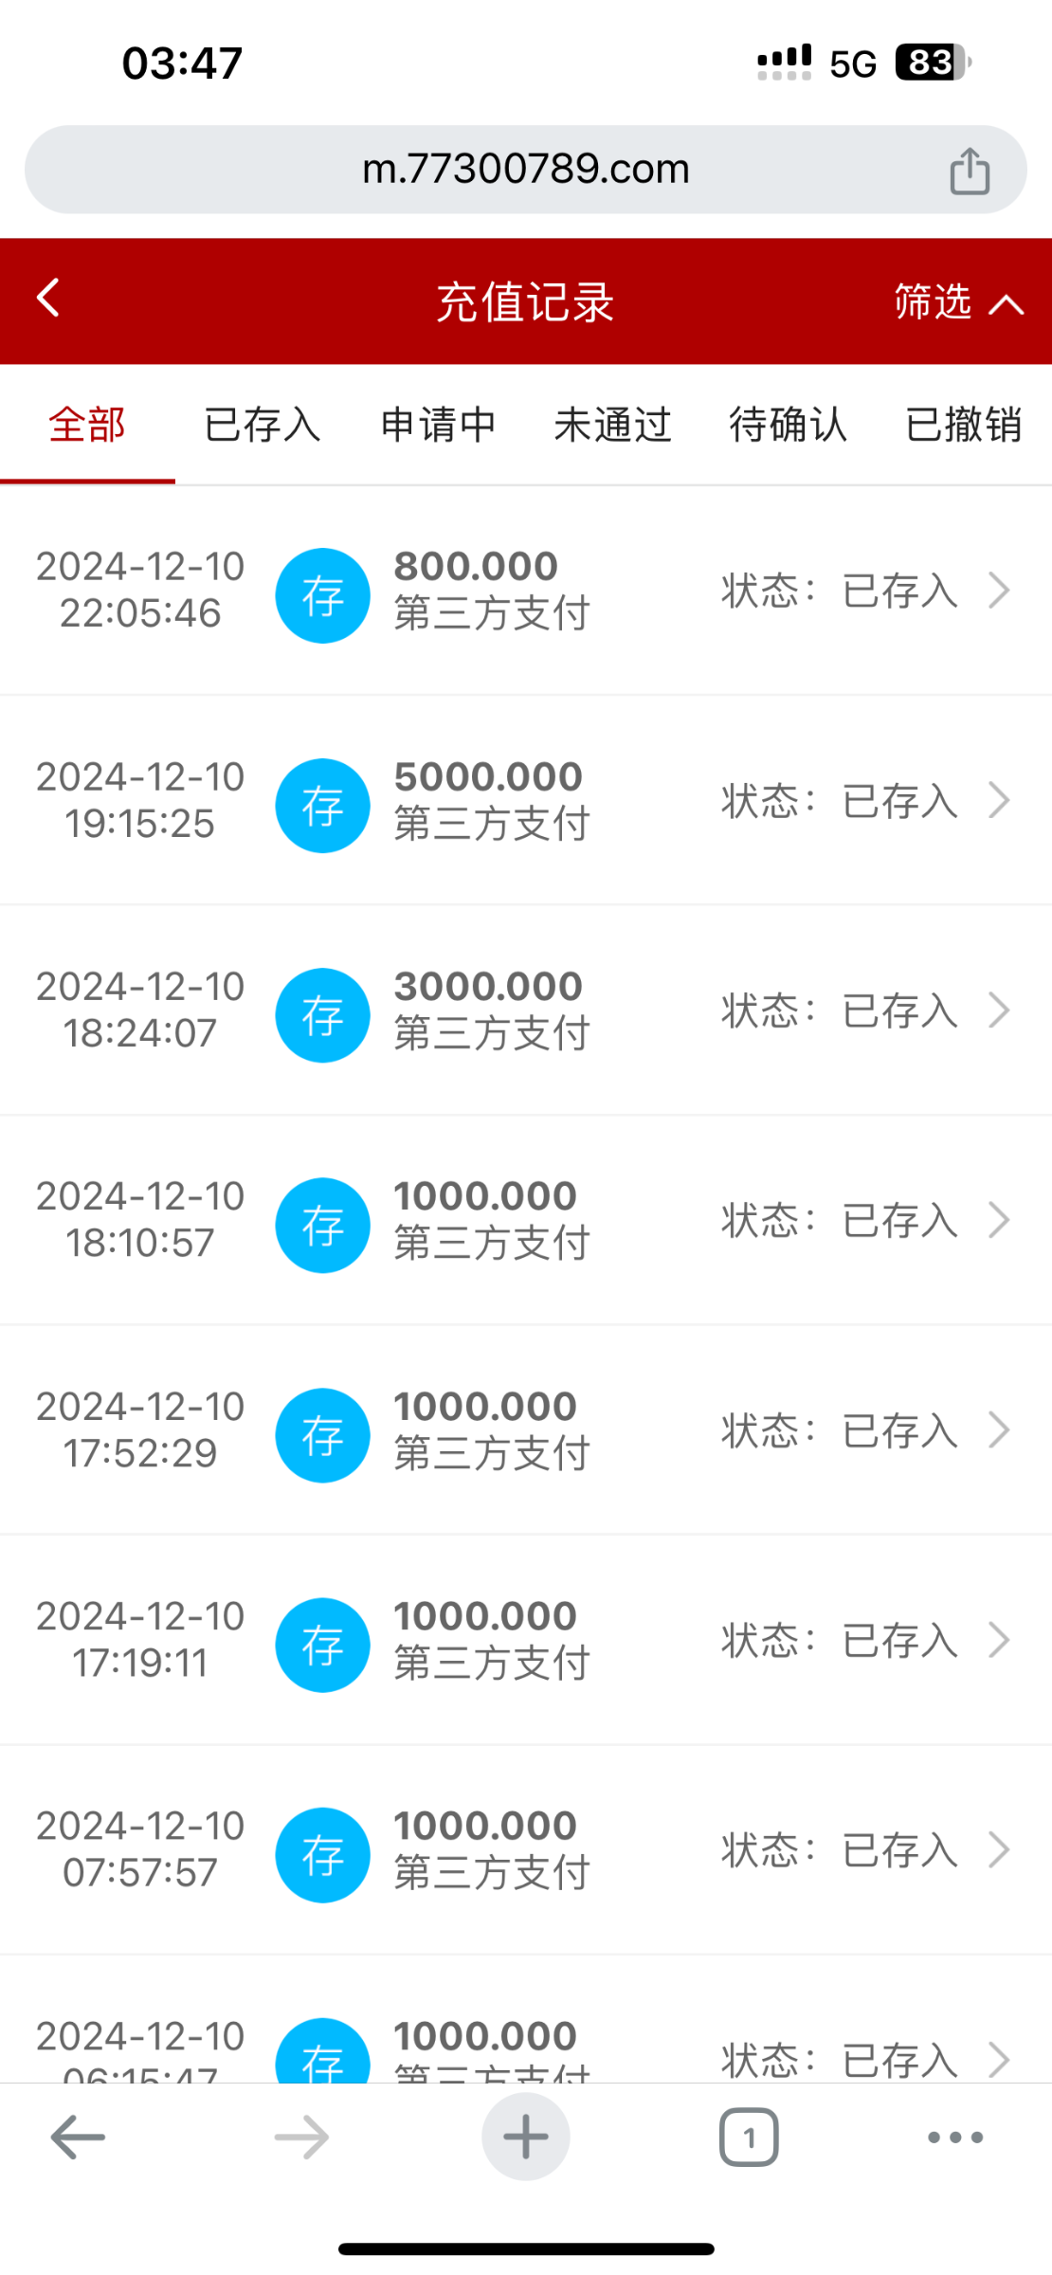
Task: Tap the share icon in address bar
Action: tap(970, 172)
